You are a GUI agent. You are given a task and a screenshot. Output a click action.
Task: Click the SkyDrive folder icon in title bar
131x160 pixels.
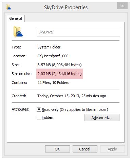[x=8, y=7]
